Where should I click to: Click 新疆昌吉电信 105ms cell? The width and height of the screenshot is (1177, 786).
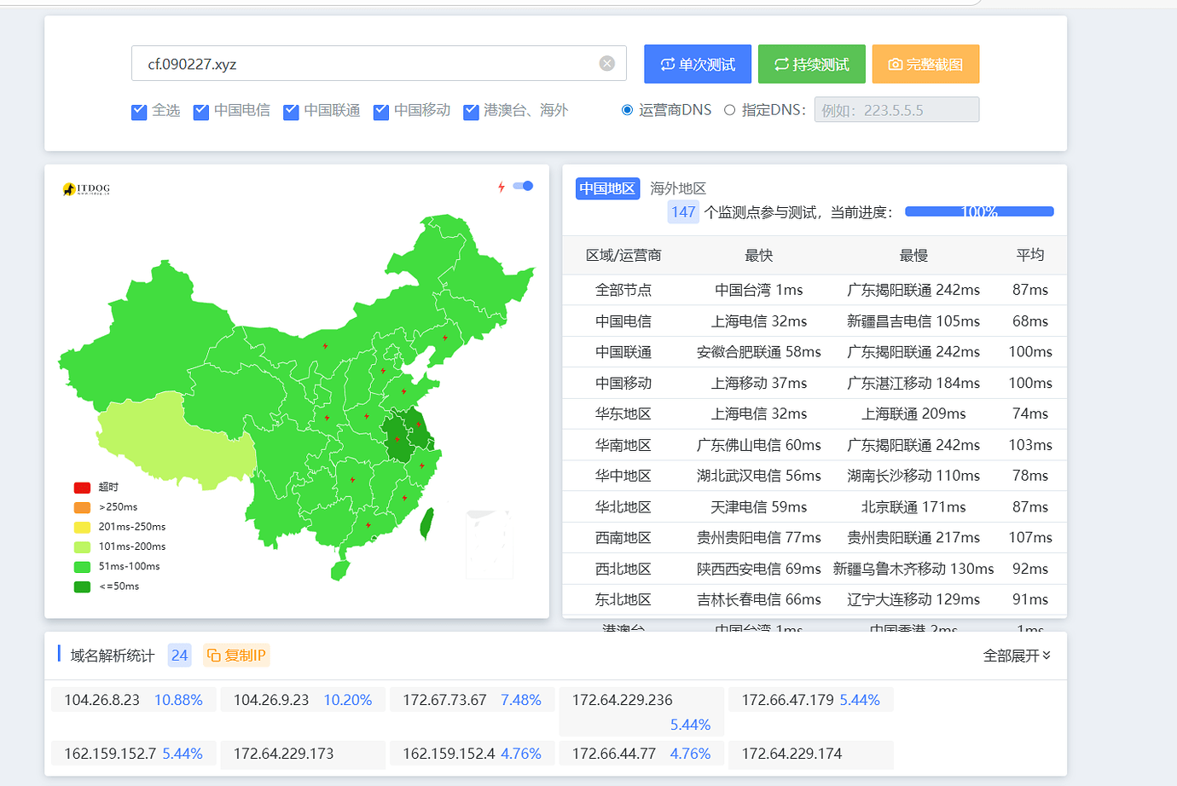913,321
